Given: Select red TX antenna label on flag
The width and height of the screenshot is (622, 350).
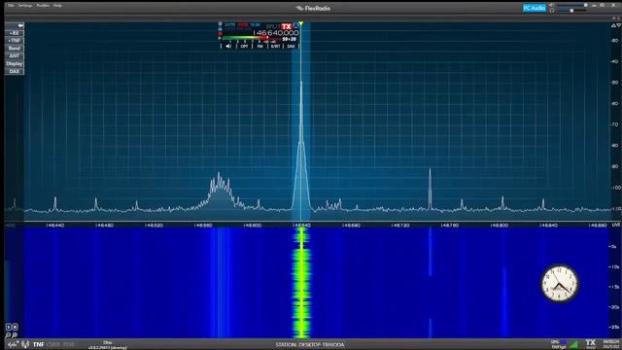Looking at the screenshot, I should (x=243, y=24).
